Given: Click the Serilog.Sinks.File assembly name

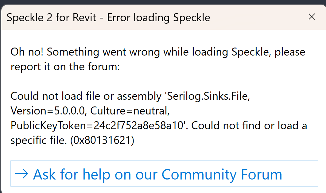Looking at the screenshot, I should click(x=206, y=96).
